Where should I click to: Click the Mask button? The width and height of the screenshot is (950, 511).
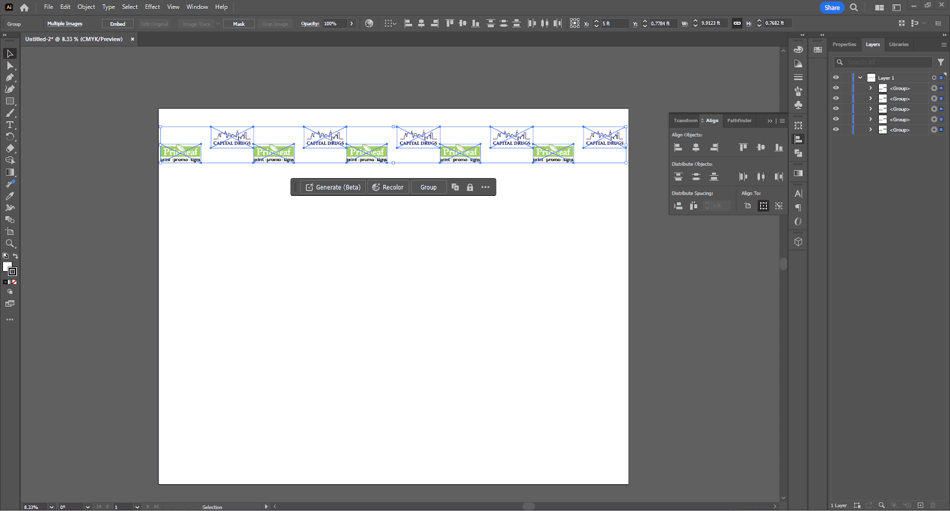(239, 24)
